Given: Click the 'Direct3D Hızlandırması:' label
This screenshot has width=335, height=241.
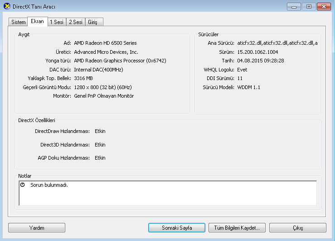Looking at the screenshot, I should pyautogui.click(x=65, y=145).
